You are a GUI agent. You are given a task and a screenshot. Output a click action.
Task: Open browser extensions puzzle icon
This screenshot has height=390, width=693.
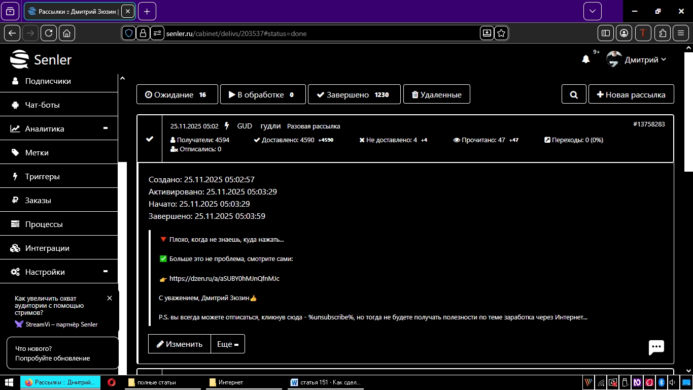coord(663,33)
